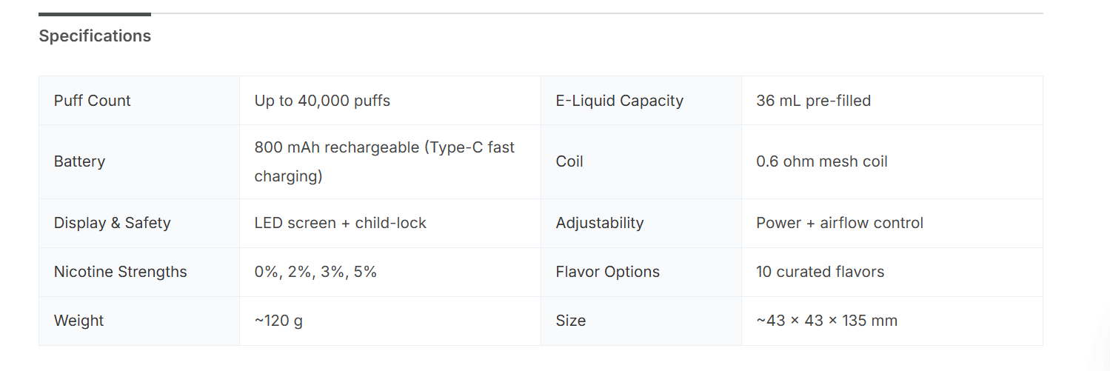The image size is (1110, 371).
Task: Click the Display & Safety label
Action: 112,223
